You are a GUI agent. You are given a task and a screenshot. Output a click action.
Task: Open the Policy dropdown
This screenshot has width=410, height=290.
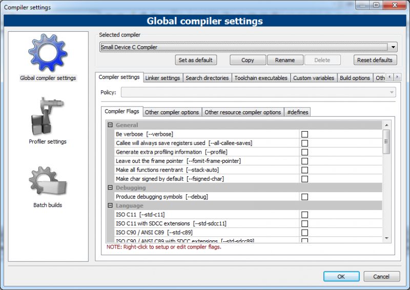tap(258, 92)
